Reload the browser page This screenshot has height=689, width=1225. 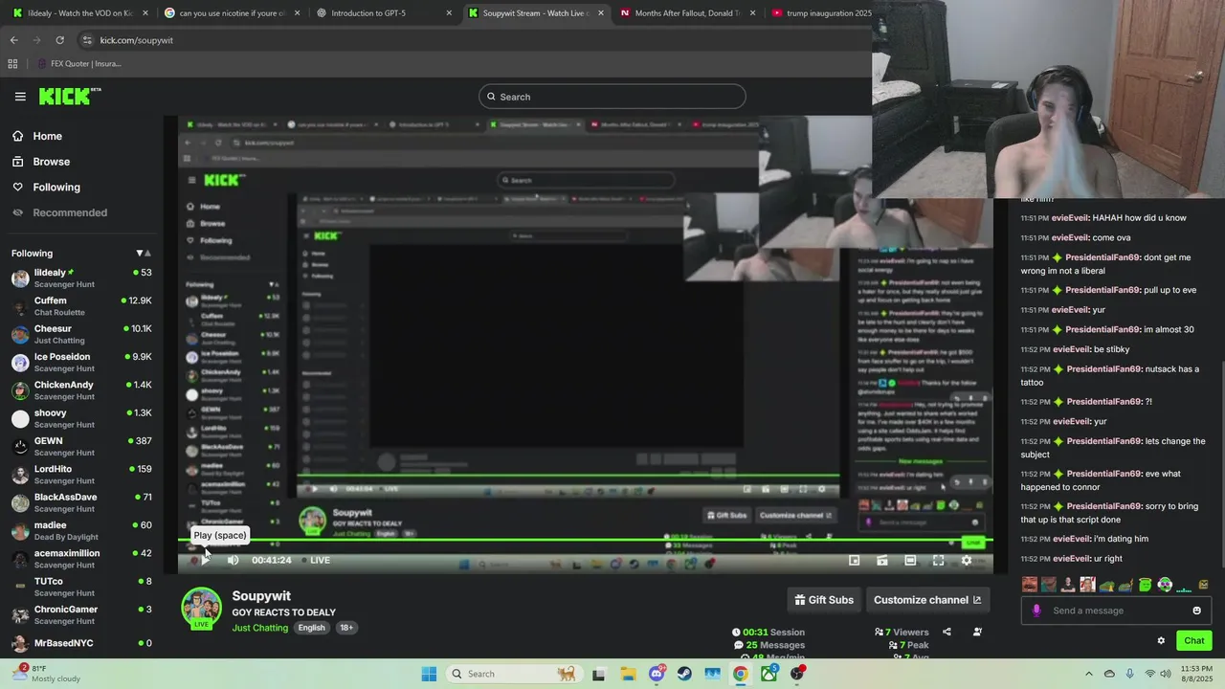pos(59,40)
